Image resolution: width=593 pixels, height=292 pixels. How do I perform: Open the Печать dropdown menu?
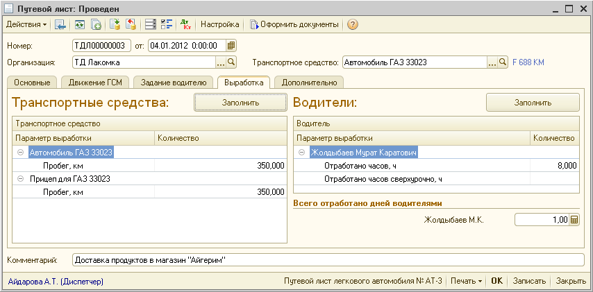click(465, 282)
